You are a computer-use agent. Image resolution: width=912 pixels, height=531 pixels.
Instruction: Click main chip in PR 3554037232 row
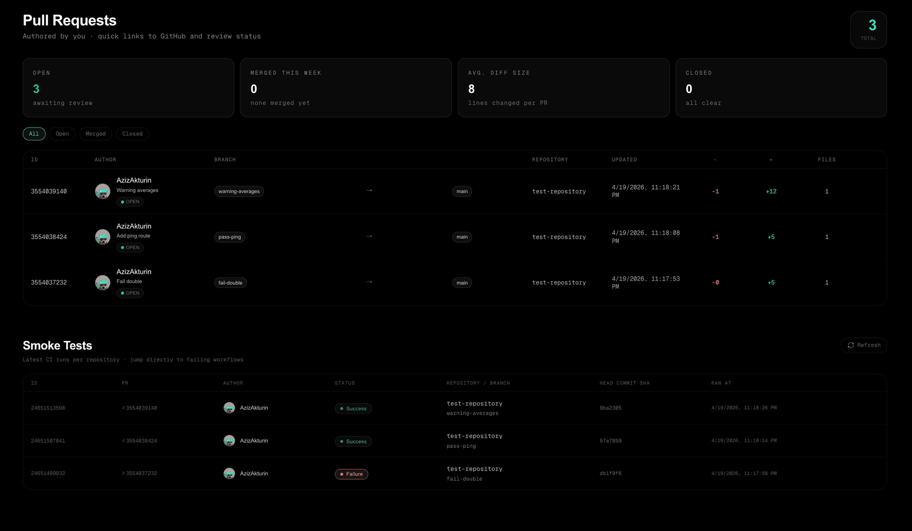462,283
